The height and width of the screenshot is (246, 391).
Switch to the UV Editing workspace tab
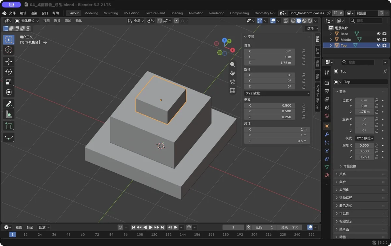pyautogui.click(x=131, y=13)
